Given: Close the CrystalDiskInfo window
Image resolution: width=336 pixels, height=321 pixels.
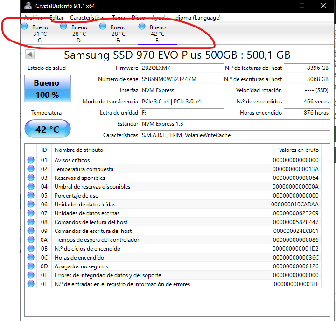Looking at the screenshot, I should click(x=323, y=6).
